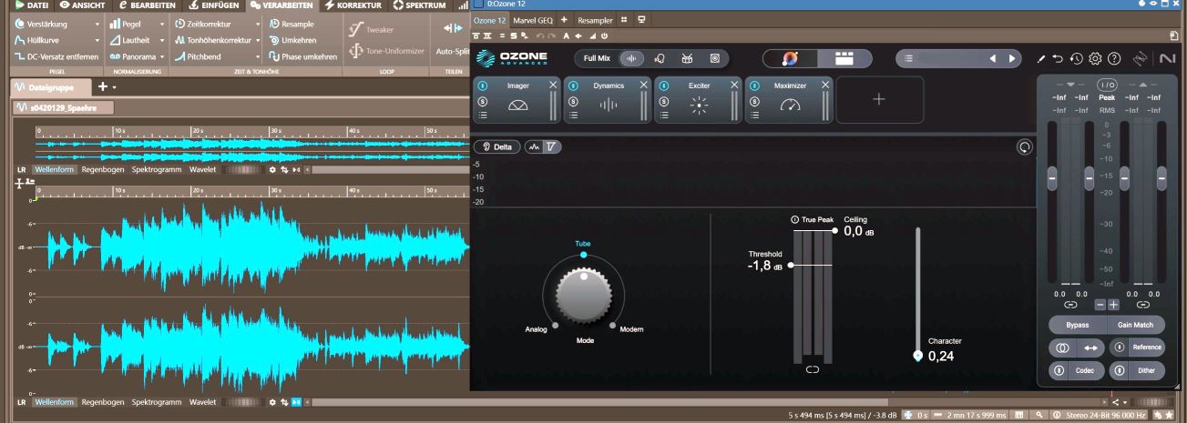Enable the Dither power toggle
The image size is (1187, 423).
1119,370
